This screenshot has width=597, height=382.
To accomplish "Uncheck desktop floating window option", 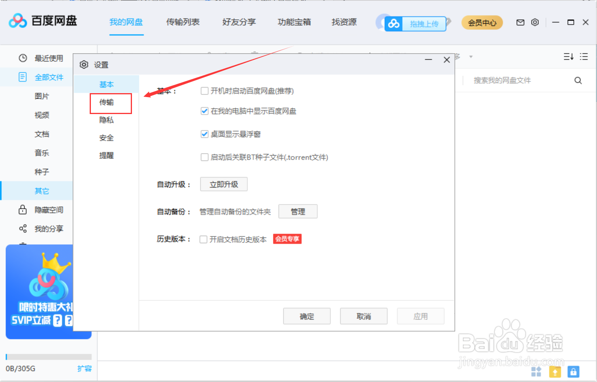I will 205,134.
